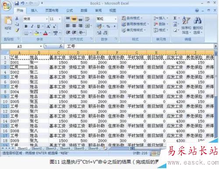Decrease indent icon

[x=68, y=32]
